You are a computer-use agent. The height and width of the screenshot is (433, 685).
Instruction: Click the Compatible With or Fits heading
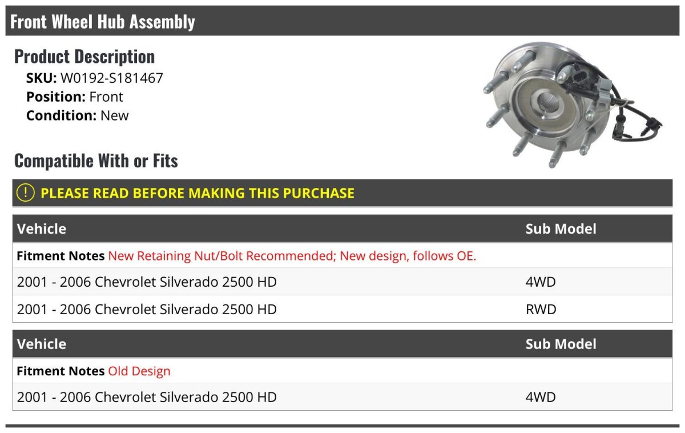96,161
